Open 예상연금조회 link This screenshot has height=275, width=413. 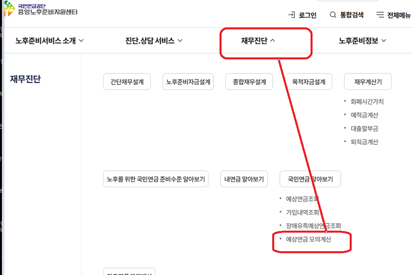tap(302, 199)
